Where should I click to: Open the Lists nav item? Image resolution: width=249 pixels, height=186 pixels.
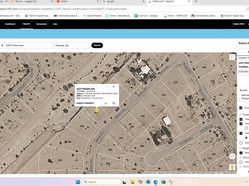(x=55, y=24)
